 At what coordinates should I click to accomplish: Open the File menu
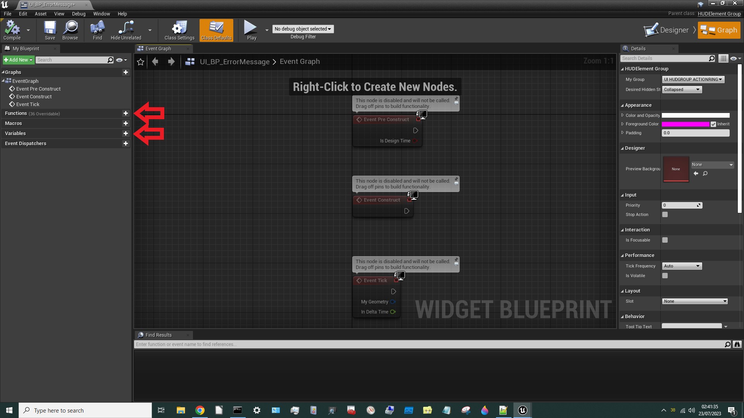(7, 14)
